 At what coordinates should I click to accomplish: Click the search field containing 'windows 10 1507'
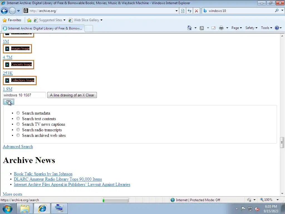pos(24,95)
